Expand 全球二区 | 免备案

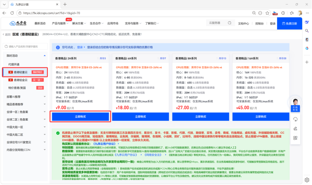25,119
